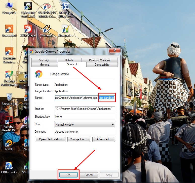
Task: Select Acrobat Reader DC shortcut
Action: pos(9,124)
